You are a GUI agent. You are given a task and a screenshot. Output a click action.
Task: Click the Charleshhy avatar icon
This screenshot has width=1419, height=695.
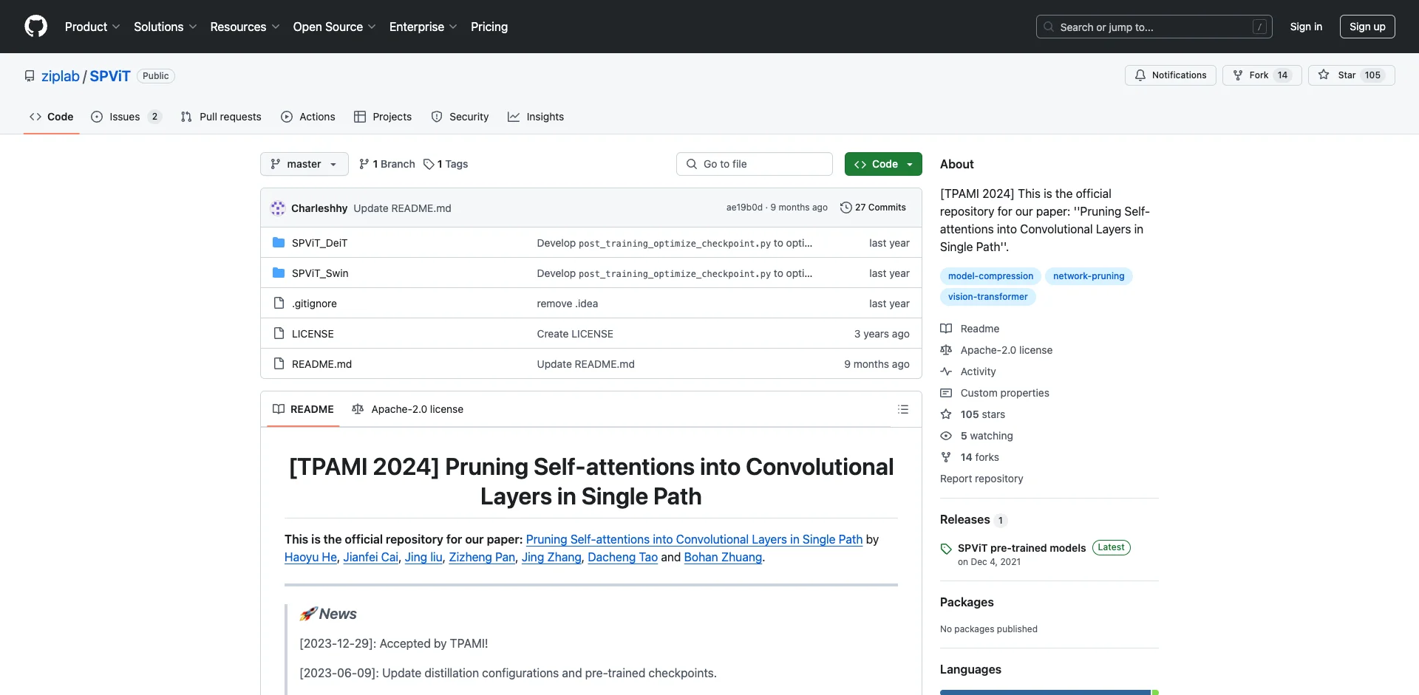pyautogui.click(x=278, y=208)
